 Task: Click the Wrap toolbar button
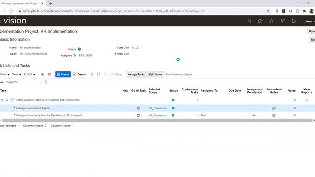pos(117,74)
